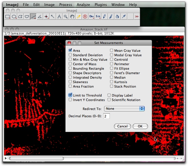188x166 pixels.
Task: Choose the Polygon selection tool
Action: (21, 16)
